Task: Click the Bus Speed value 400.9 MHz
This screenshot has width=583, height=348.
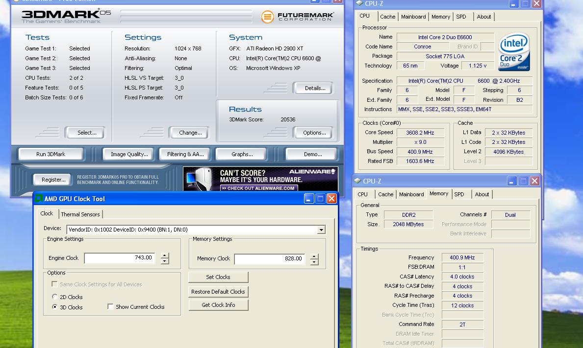Action: [420, 152]
